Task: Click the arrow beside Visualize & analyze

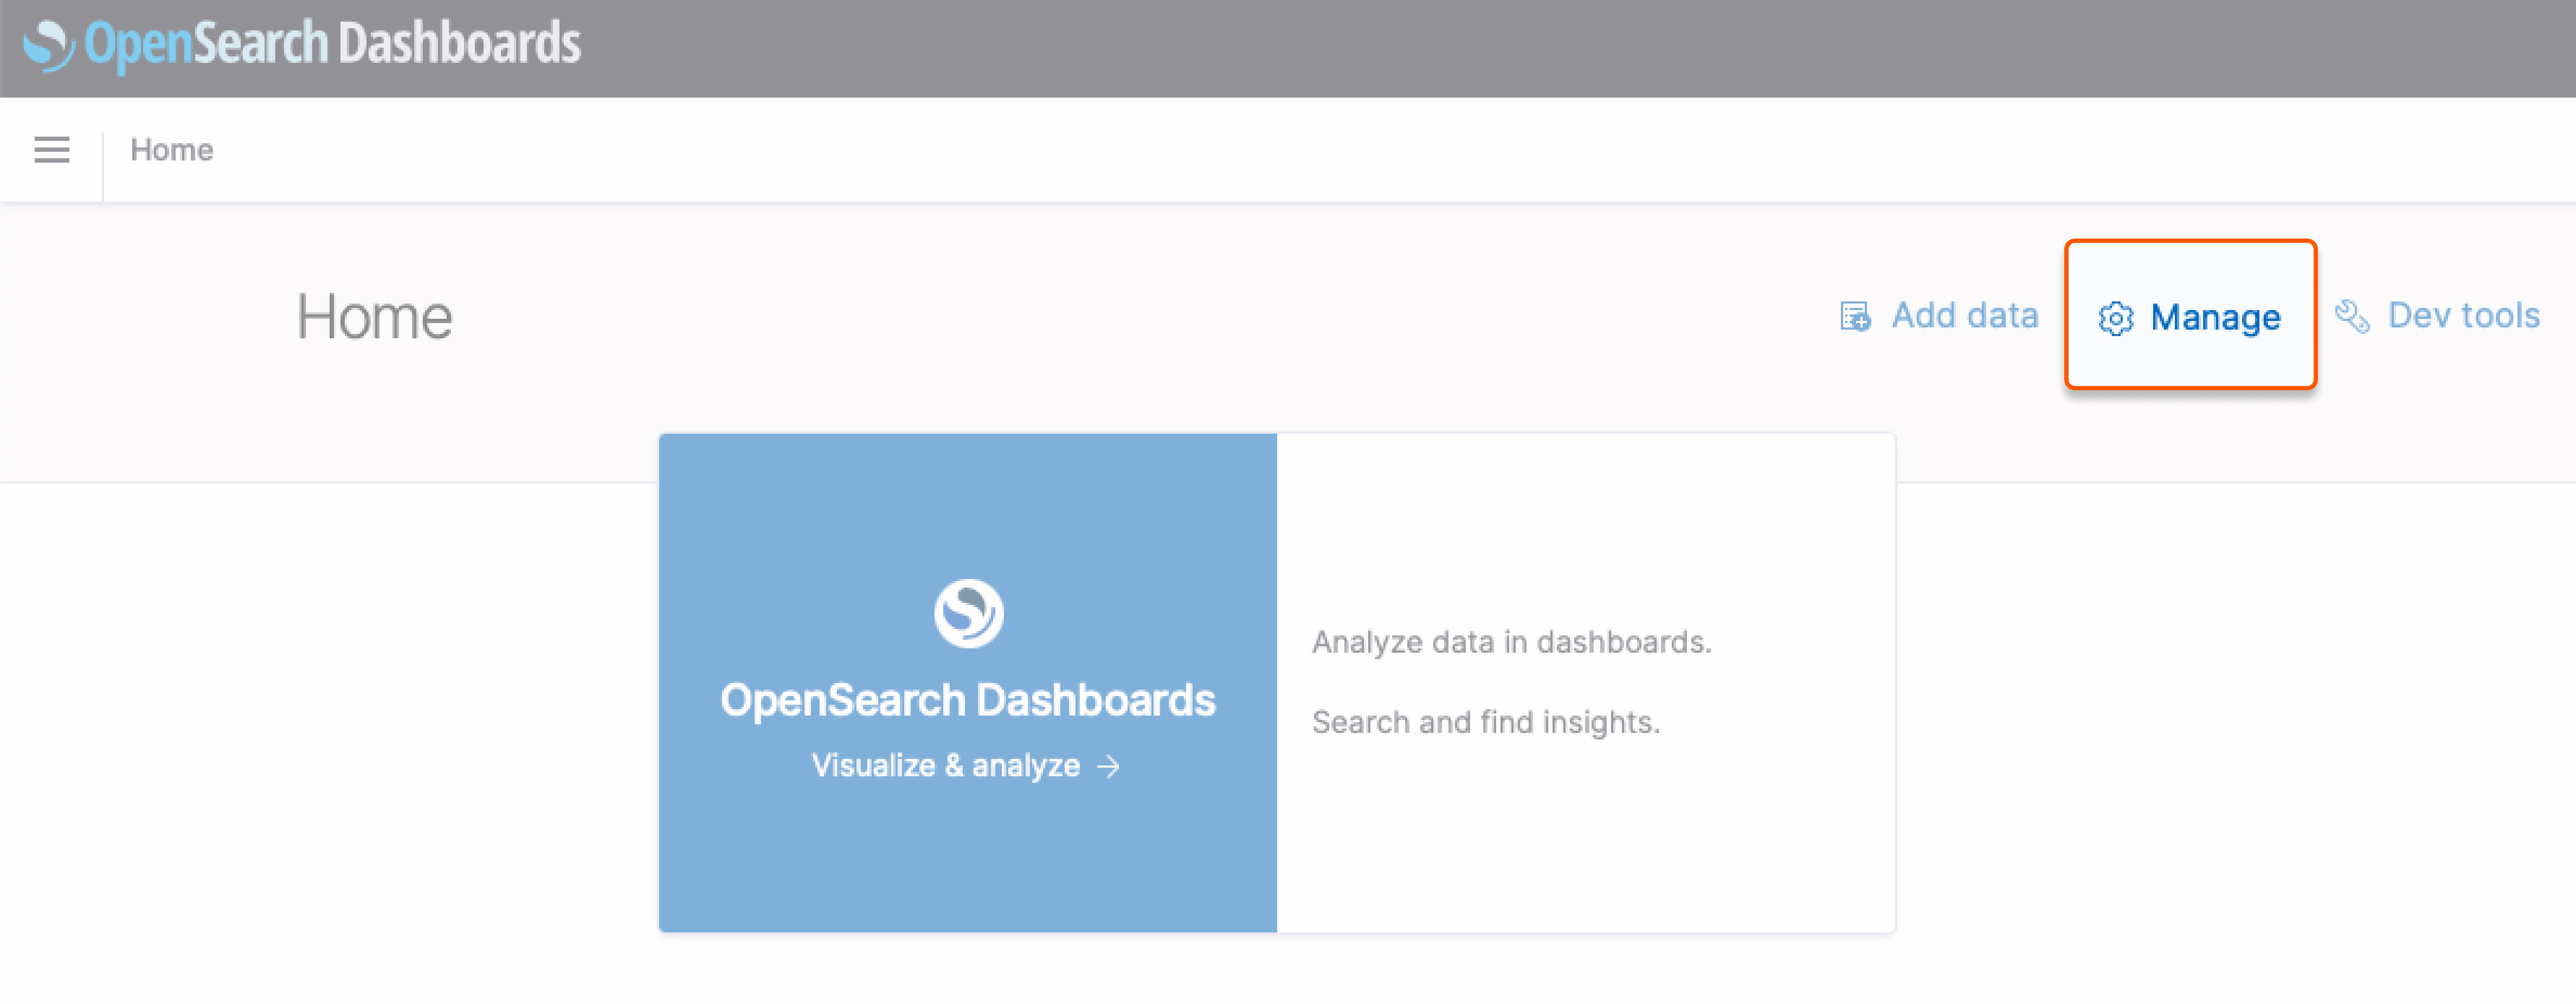Action: (x=1110, y=766)
